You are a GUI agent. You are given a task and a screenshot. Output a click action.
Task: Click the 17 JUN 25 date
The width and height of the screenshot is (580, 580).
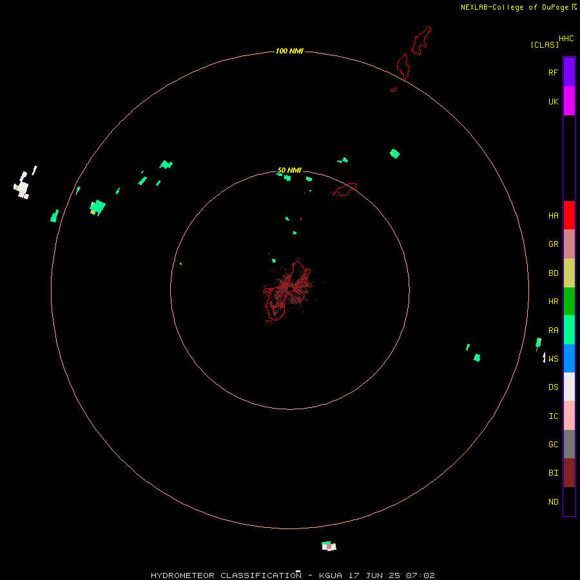[373, 575]
